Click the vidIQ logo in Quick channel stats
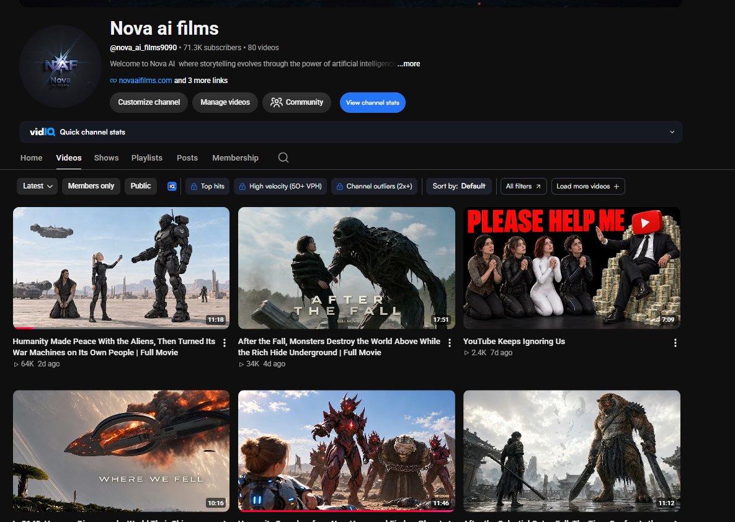The width and height of the screenshot is (735, 522). (x=42, y=132)
